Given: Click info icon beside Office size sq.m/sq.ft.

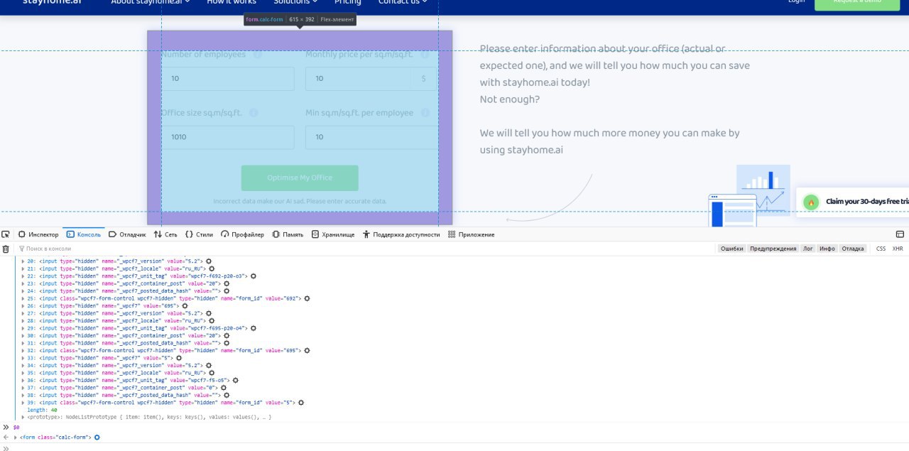Looking at the screenshot, I should tap(254, 113).
